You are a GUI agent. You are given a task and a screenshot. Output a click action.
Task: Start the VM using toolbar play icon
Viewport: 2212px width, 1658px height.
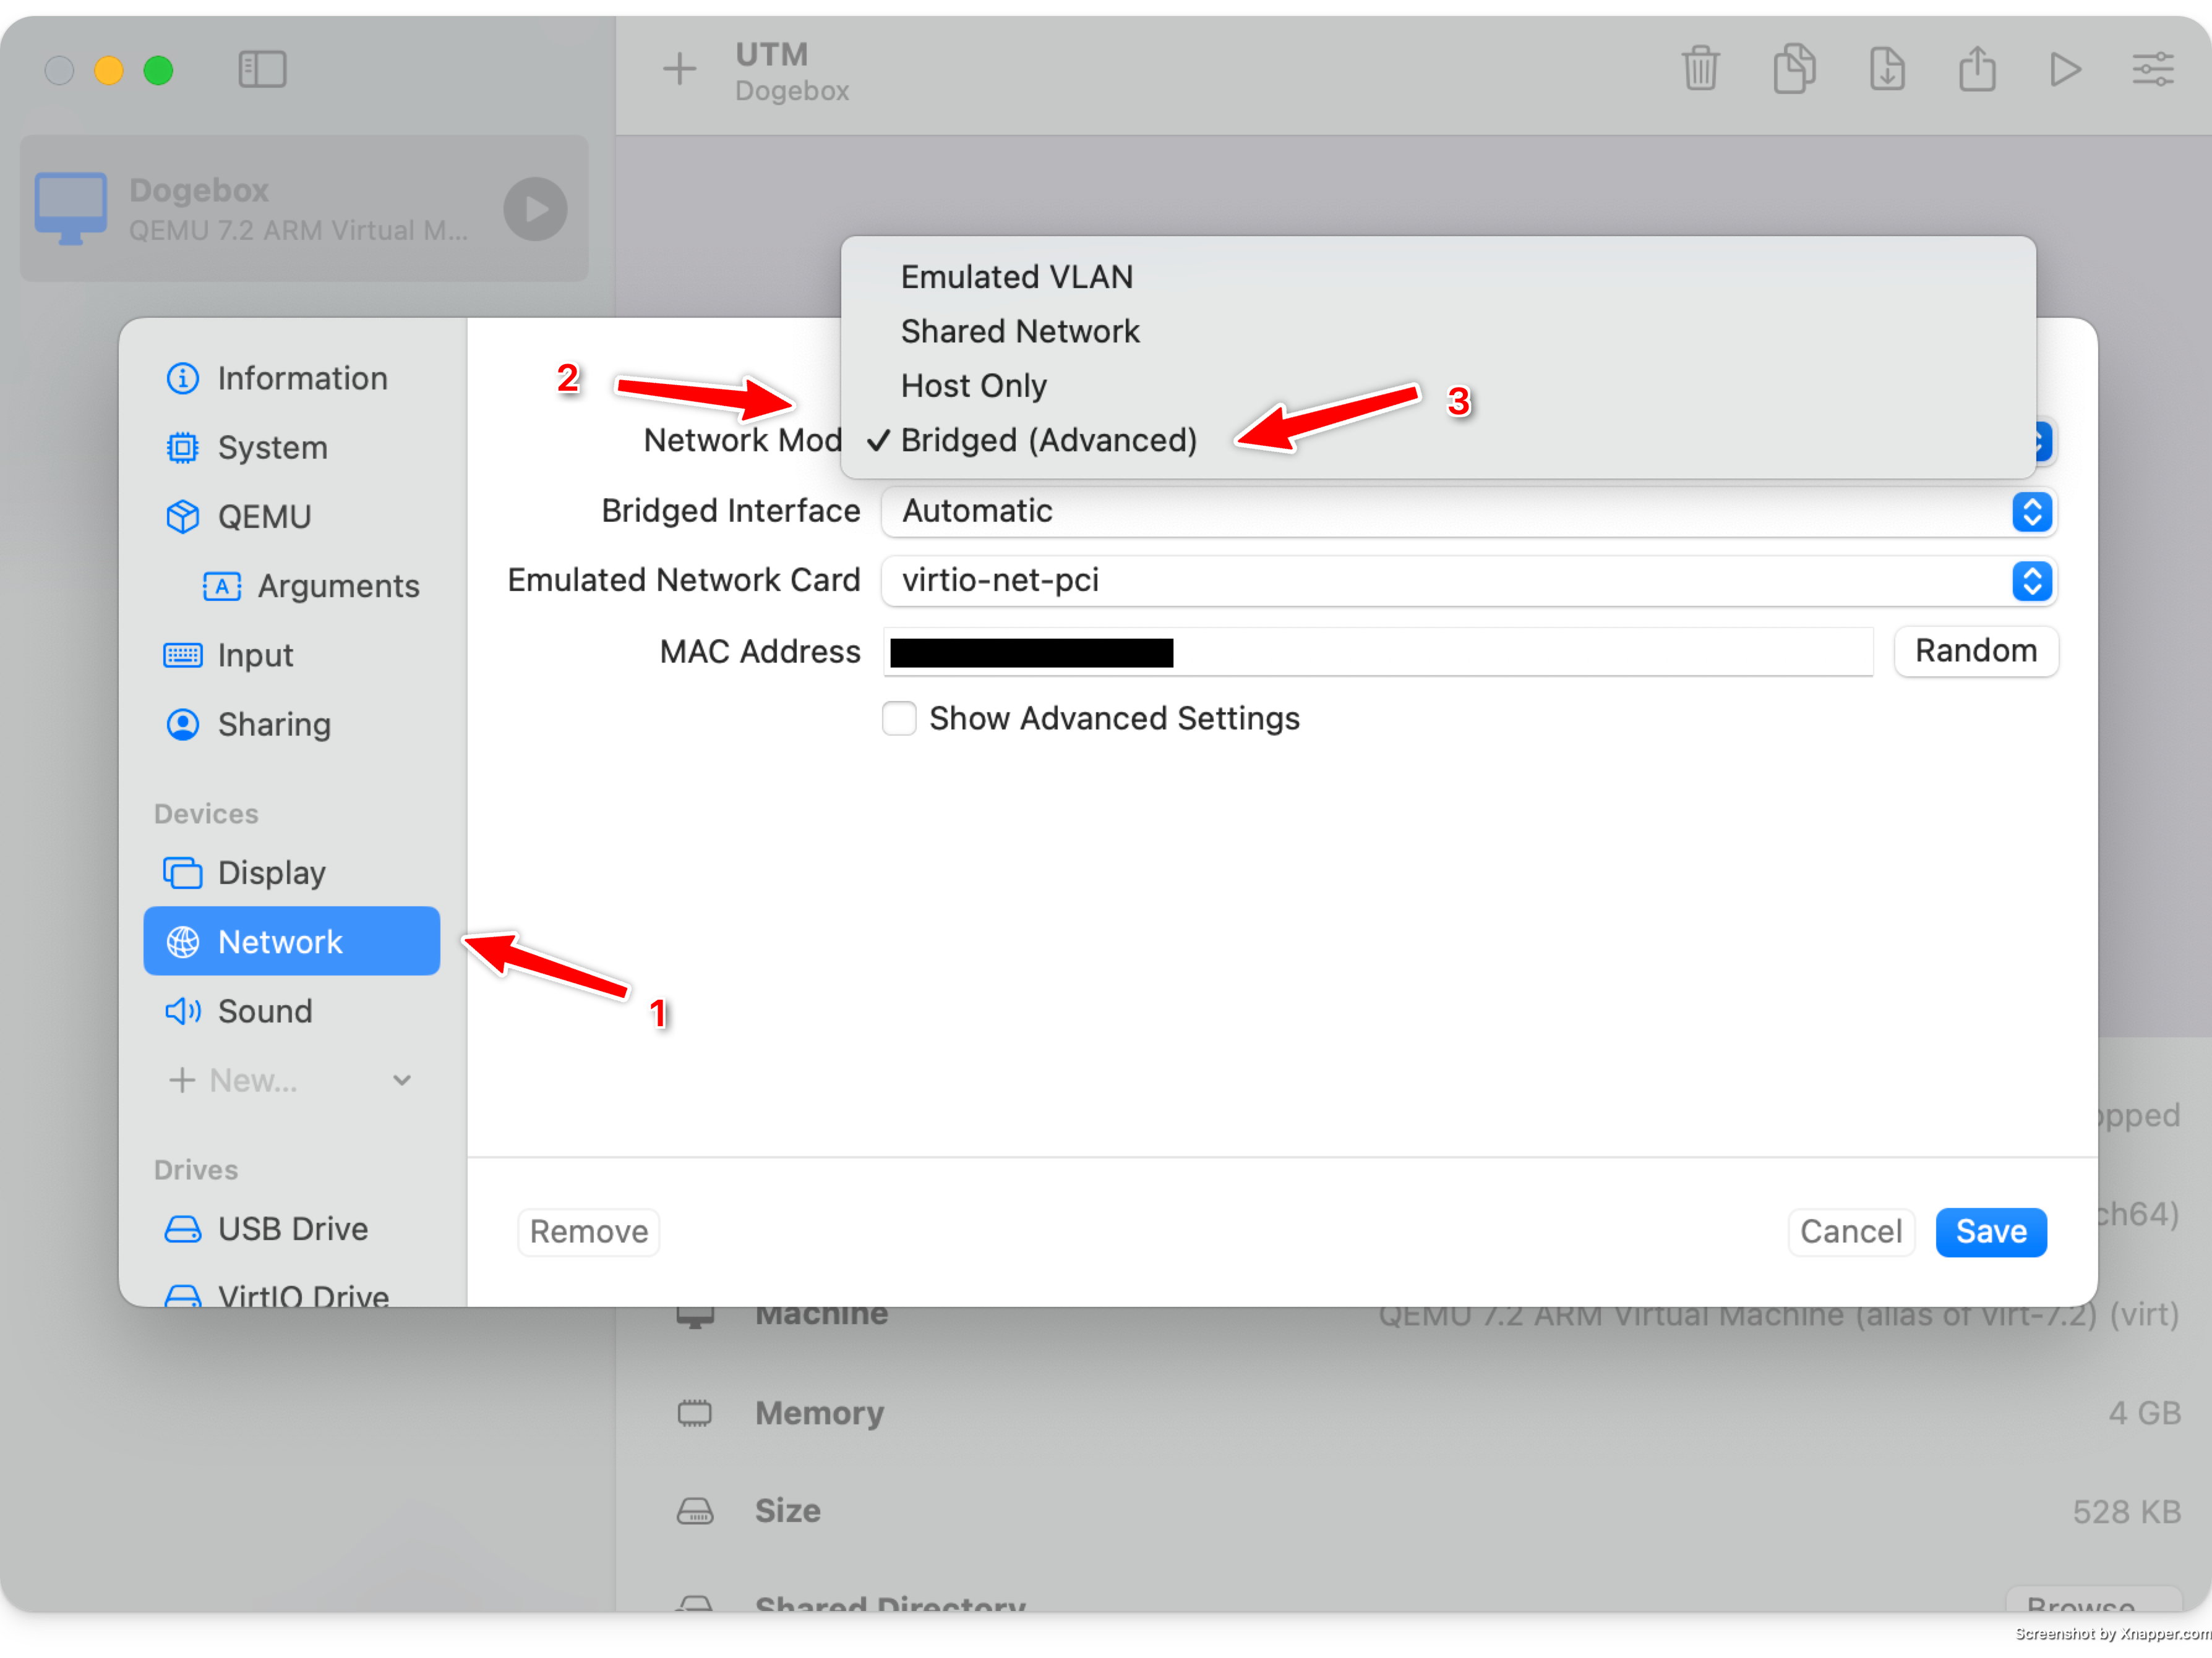[2065, 69]
